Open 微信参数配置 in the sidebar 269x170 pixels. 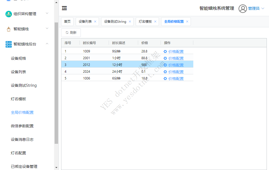pyautogui.click(x=22, y=126)
